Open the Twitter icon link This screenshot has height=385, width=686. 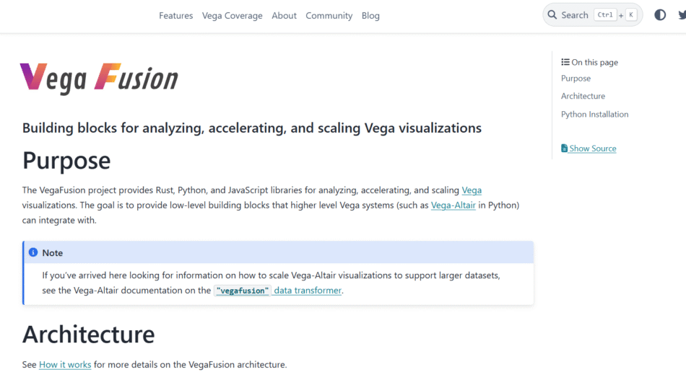point(682,15)
